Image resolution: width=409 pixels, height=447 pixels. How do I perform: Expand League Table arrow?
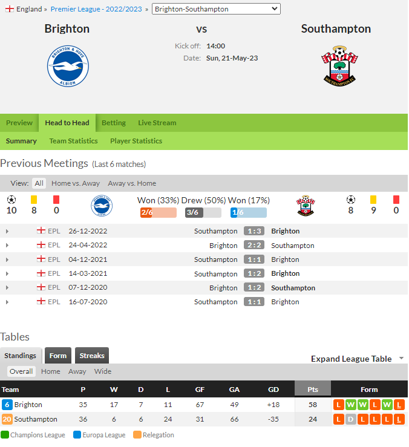point(402,358)
